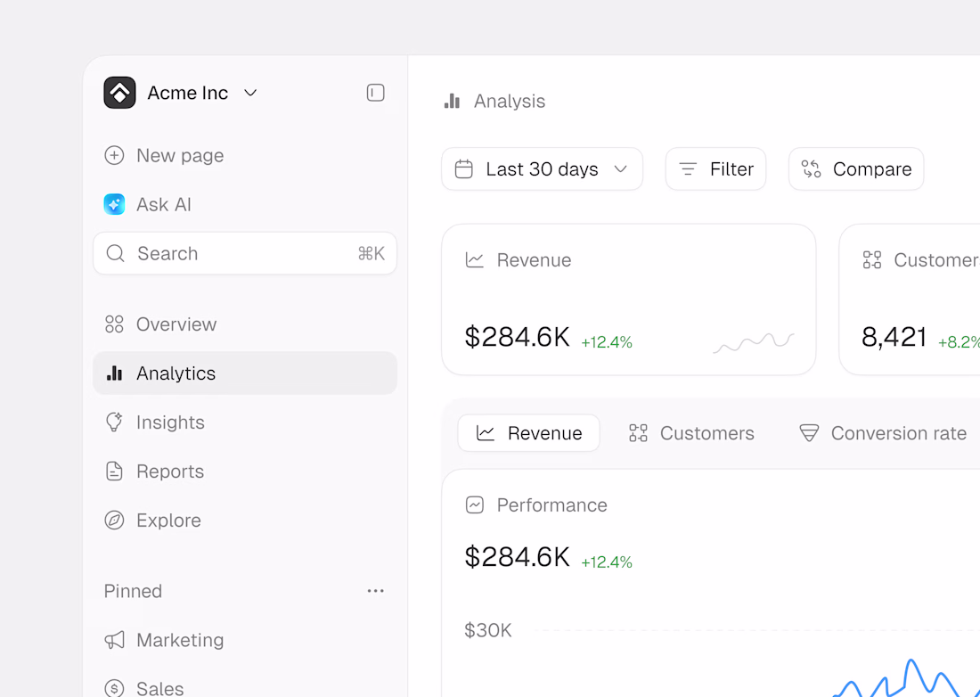
Task: Click the Analytics bar chart icon in sidebar
Action: (x=114, y=373)
